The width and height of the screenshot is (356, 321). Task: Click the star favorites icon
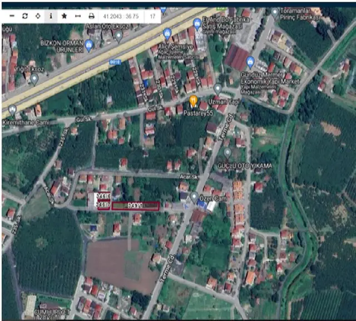pyautogui.click(x=65, y=16)
